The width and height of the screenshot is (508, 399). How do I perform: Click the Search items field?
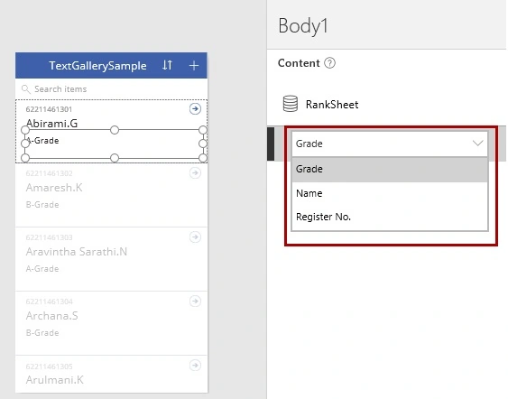[111, 88]
